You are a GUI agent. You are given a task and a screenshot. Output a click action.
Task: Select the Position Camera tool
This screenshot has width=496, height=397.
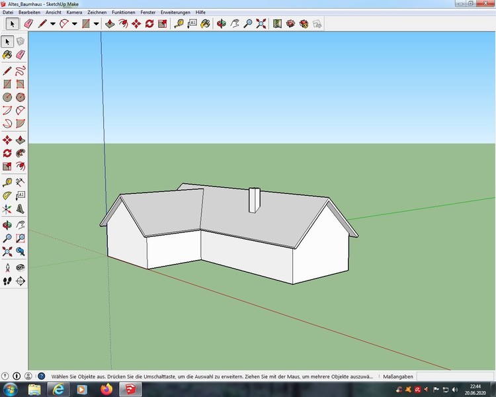pyautogui.click(x=7, y=268)
